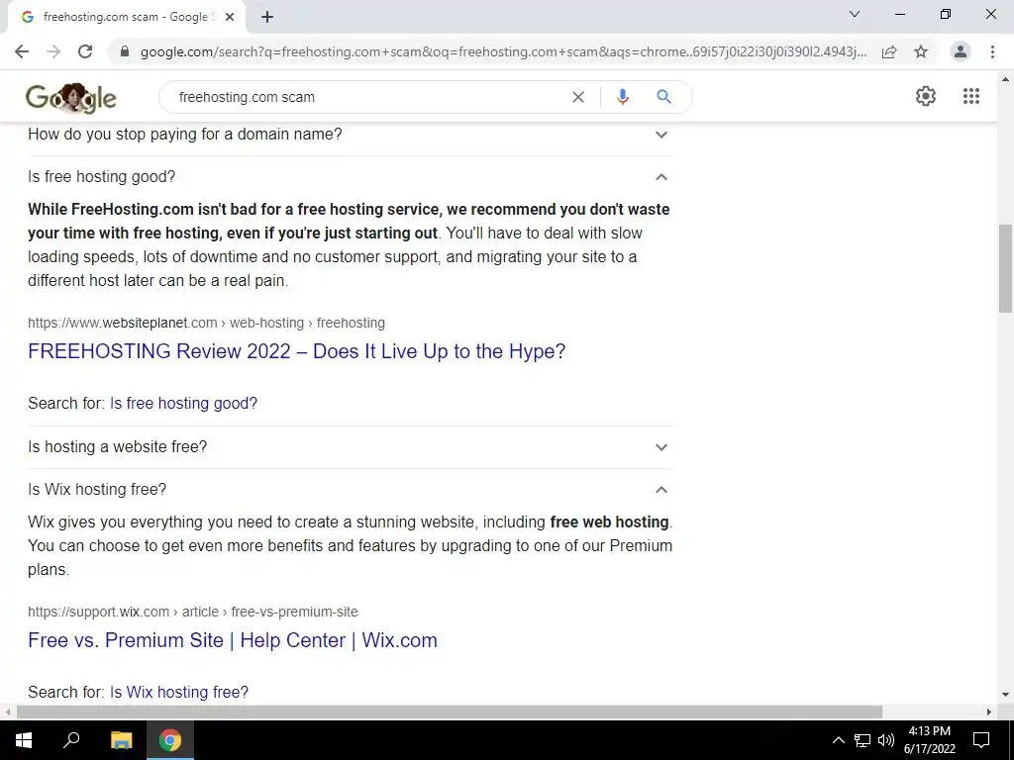Expand 'How do you stop paying for a domain name?'
The width and height of the screenshot is (1014, 760).
(350, 135)
